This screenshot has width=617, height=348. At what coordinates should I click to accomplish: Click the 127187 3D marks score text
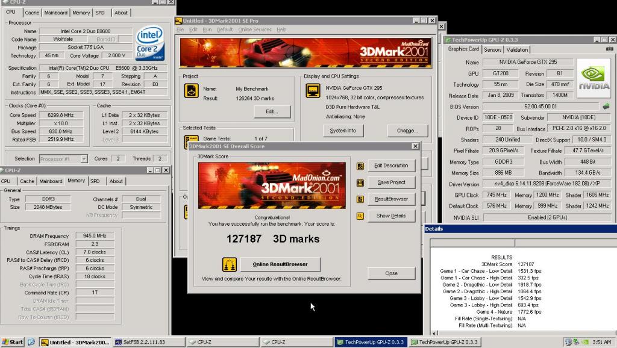pos(273,239)
